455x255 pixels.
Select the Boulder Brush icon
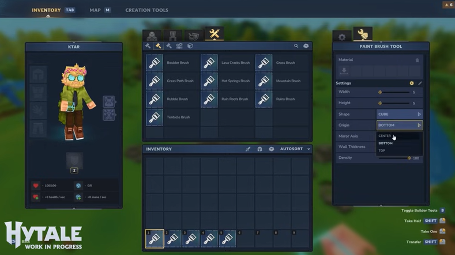[x=155, y=63]
